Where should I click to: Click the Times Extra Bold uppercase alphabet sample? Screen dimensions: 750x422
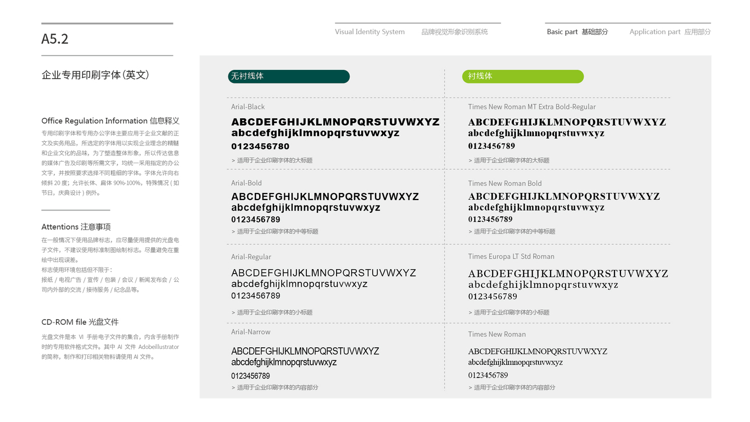click(x=567, y=122)
